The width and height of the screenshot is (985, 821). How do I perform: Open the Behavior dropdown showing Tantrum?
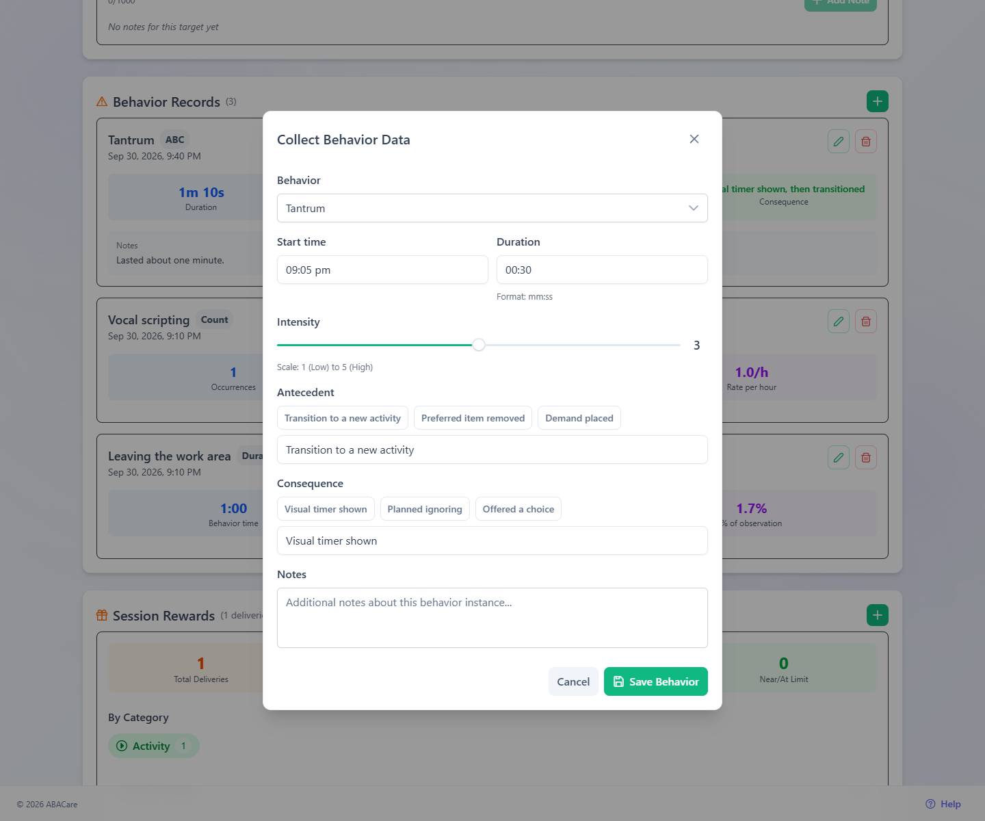click(x=492, y=208)
